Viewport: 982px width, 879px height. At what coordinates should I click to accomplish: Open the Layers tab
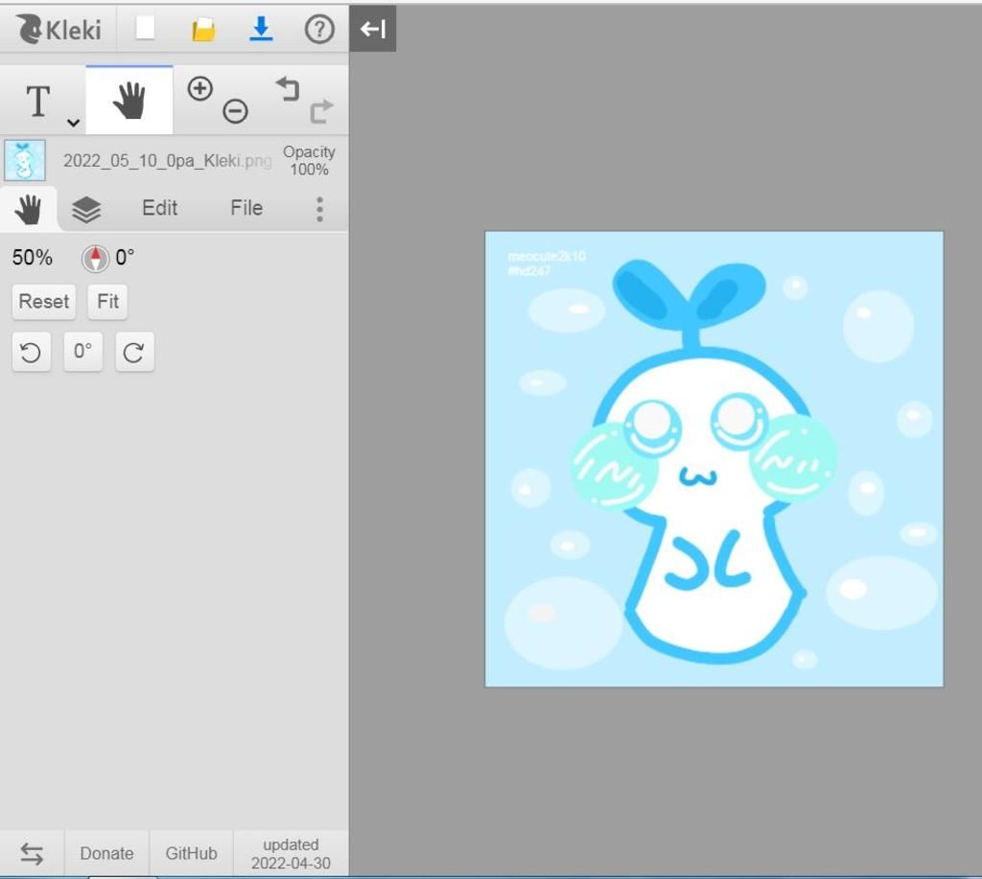[x=85, y=208]
